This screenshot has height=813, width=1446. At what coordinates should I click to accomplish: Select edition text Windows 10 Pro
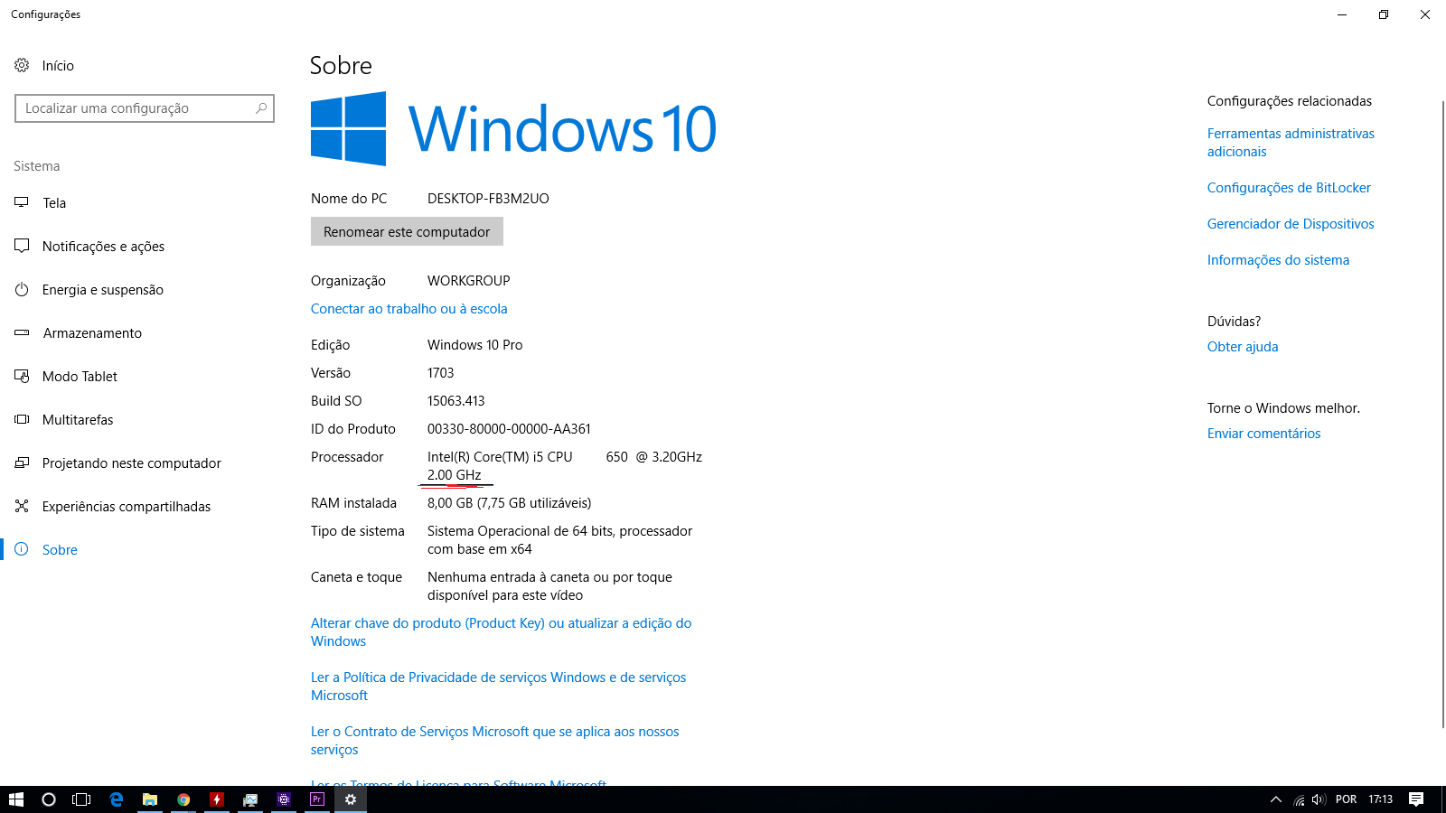pos(474,345)
